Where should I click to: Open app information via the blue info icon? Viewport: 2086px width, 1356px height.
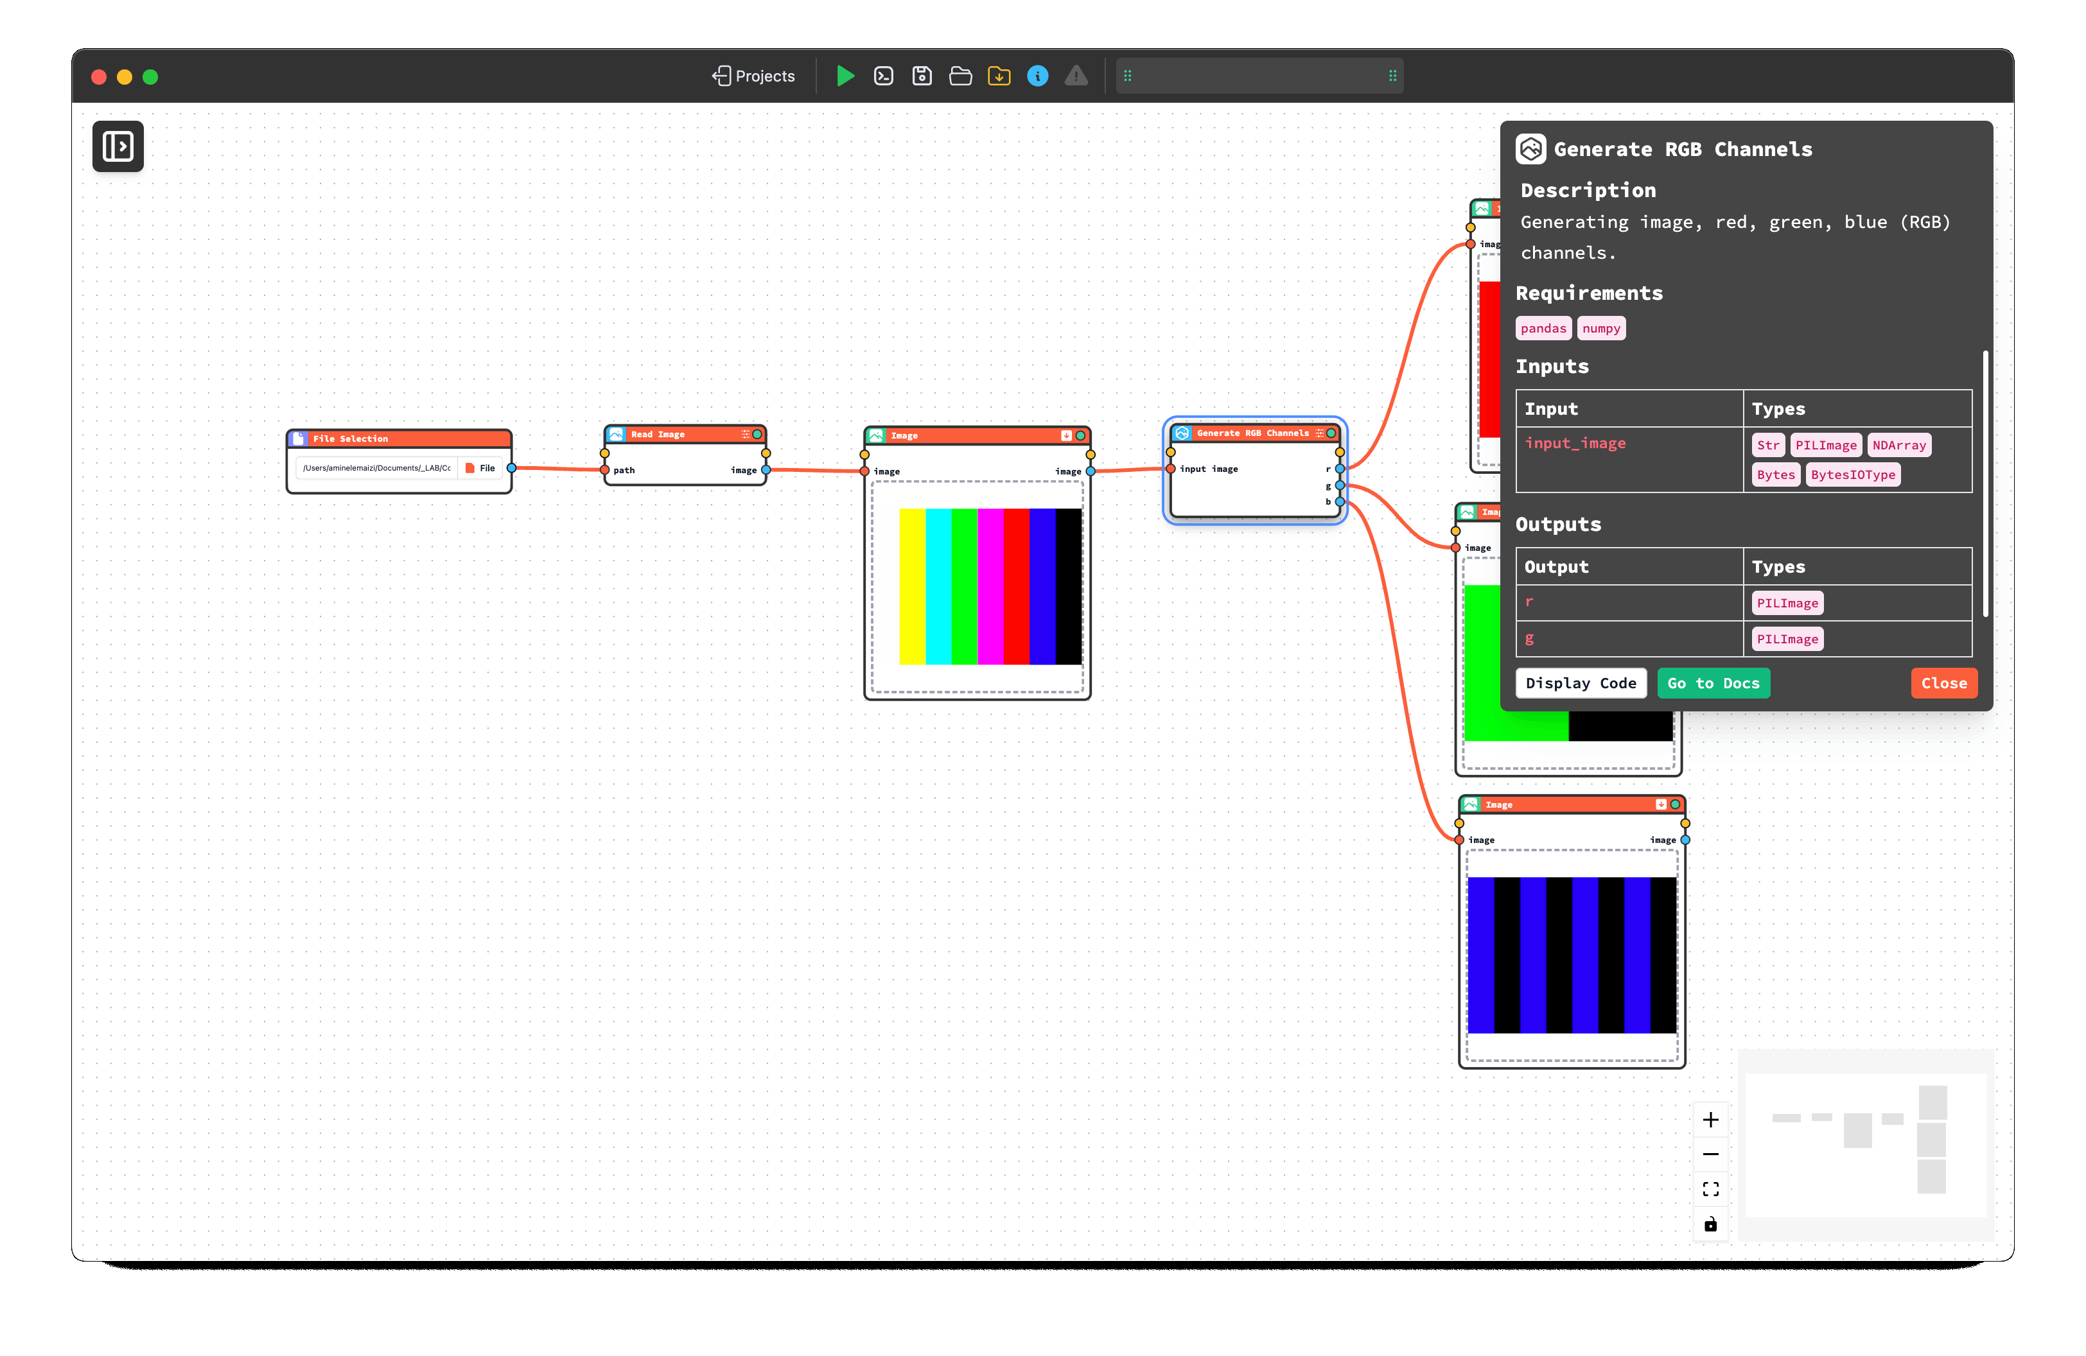pyautogui.click(x=1038, y=76)
